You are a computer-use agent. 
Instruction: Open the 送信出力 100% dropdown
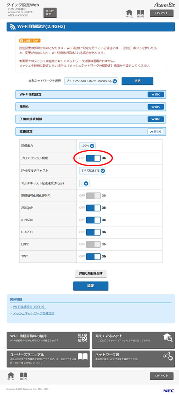coord(87,146)
